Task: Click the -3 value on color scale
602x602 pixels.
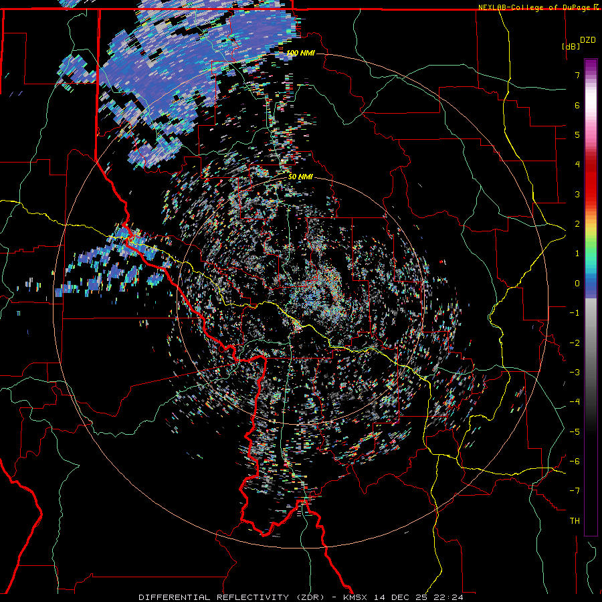Action: point(575,373)
